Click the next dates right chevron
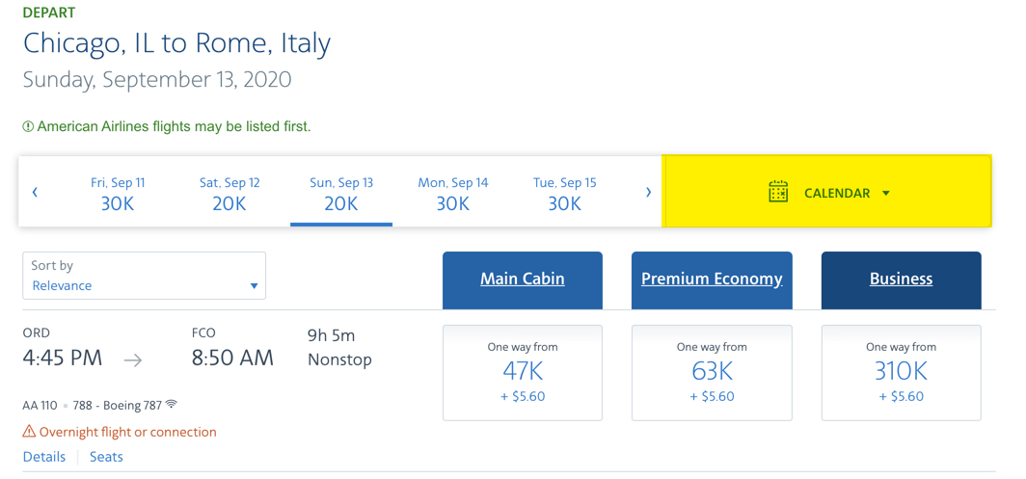Image resolution: width=1026 pixels, height=479 pixels. click(x=648, y=193)
